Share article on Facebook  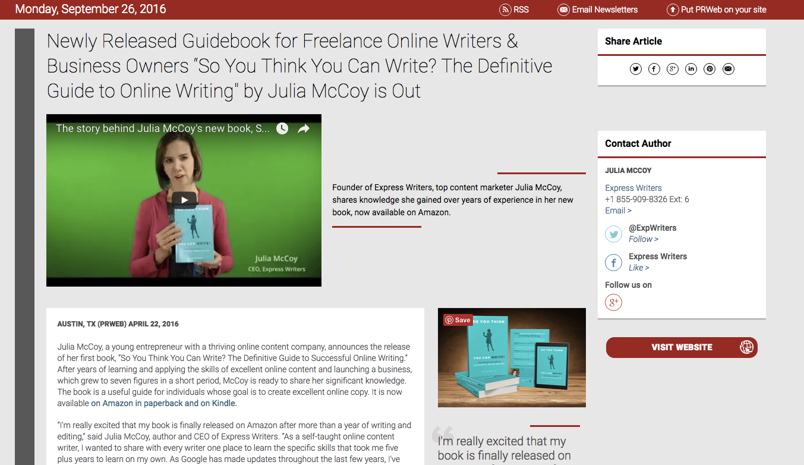654,69
